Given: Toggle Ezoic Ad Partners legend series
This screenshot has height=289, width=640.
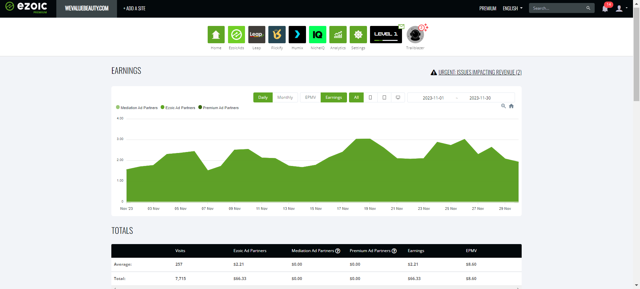Looking at the screenshot, I should (x=178, y=108).
